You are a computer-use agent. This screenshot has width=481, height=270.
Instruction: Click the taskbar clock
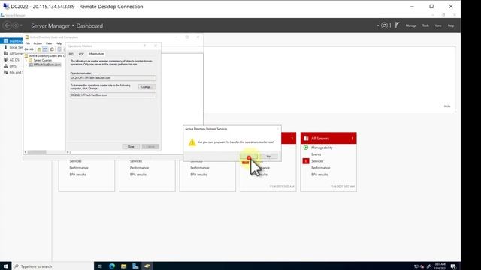(x=440, y=266)
